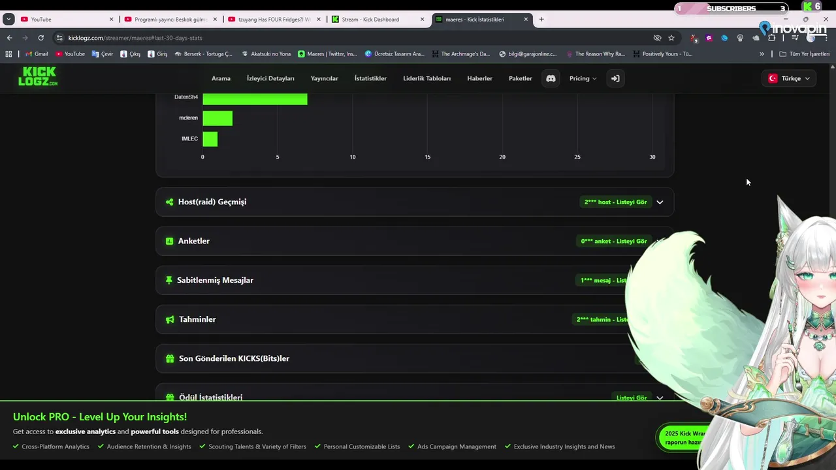Screen dimensions: 836x470
Task: Open the Akatsuki no Yona bookmark
Action: (266, 54)
